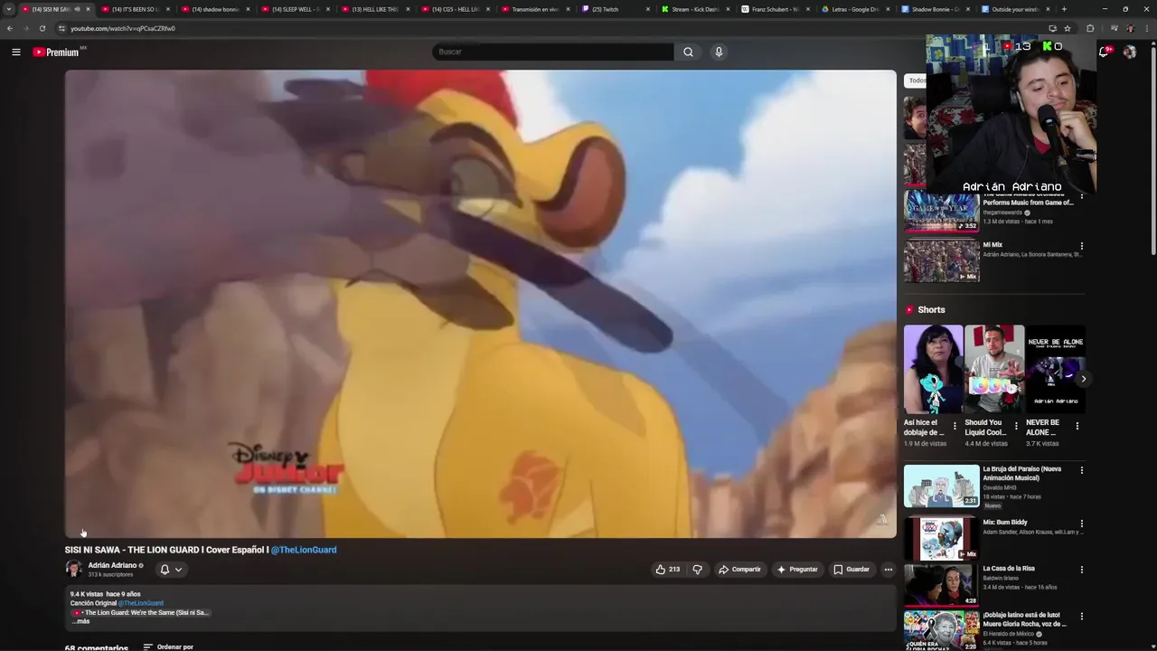Switch to Twitch tab

(615, 9)
